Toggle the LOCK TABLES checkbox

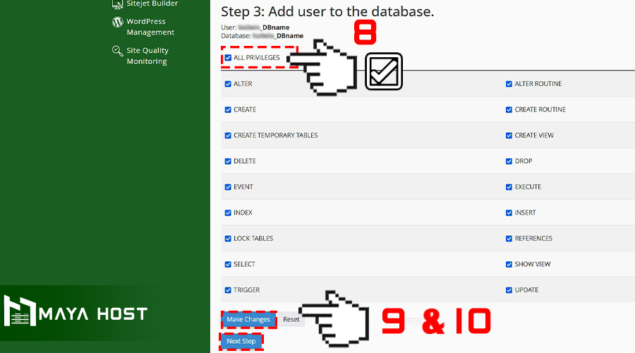tap(228, 239)
